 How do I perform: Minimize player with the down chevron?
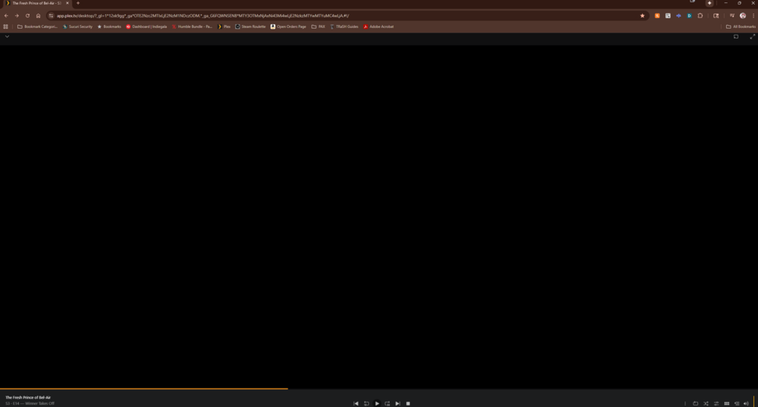coord(7,36)
